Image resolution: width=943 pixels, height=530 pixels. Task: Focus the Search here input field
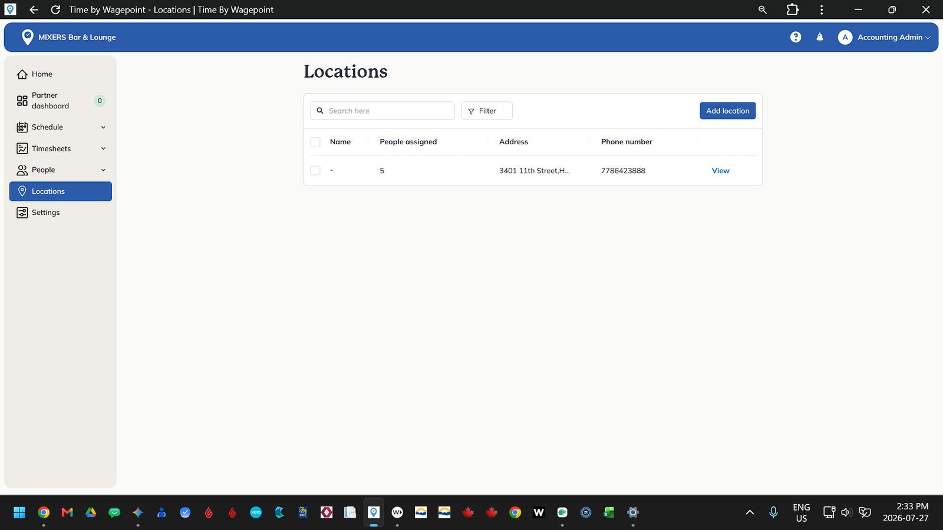[383, 111]
